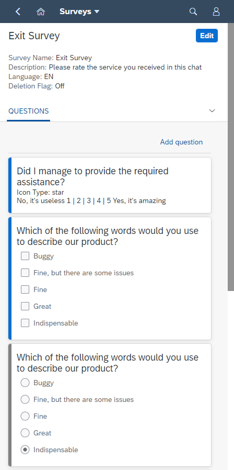Select the Great radio button
Viewport: 234px width, 470px height.
point(25,433)
